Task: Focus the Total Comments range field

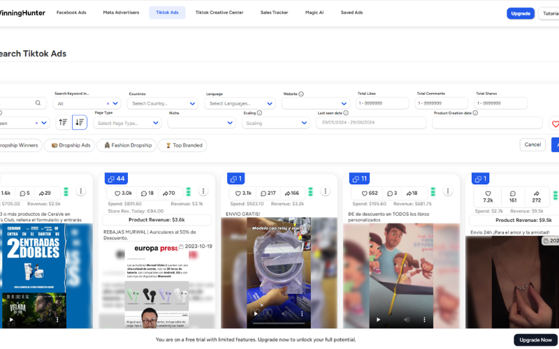Action: tap(442, 103)
